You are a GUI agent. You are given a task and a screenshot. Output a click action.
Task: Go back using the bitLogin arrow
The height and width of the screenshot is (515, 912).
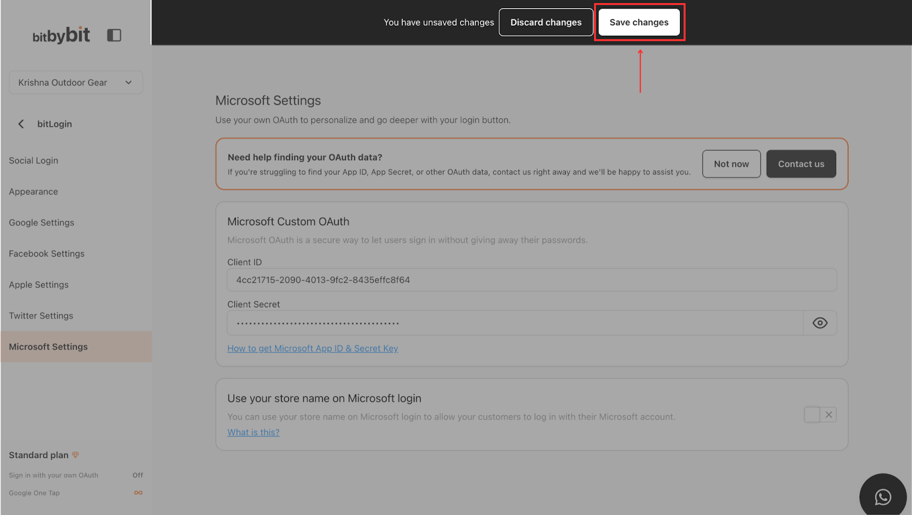(21, 124)
